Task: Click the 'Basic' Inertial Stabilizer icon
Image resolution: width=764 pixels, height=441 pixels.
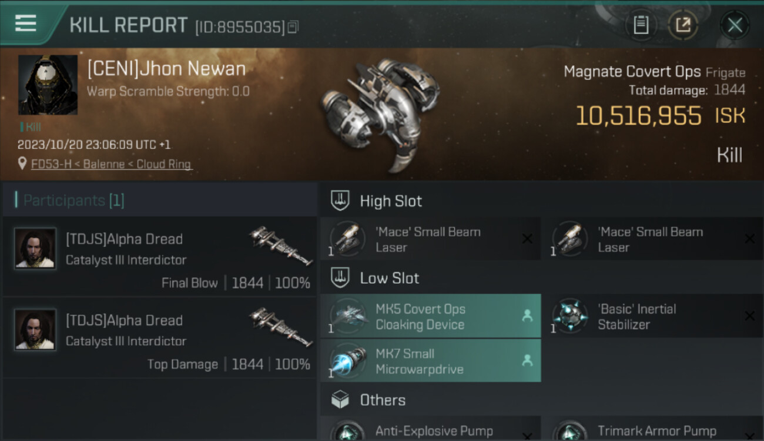Action: click(x=569, y=316)
